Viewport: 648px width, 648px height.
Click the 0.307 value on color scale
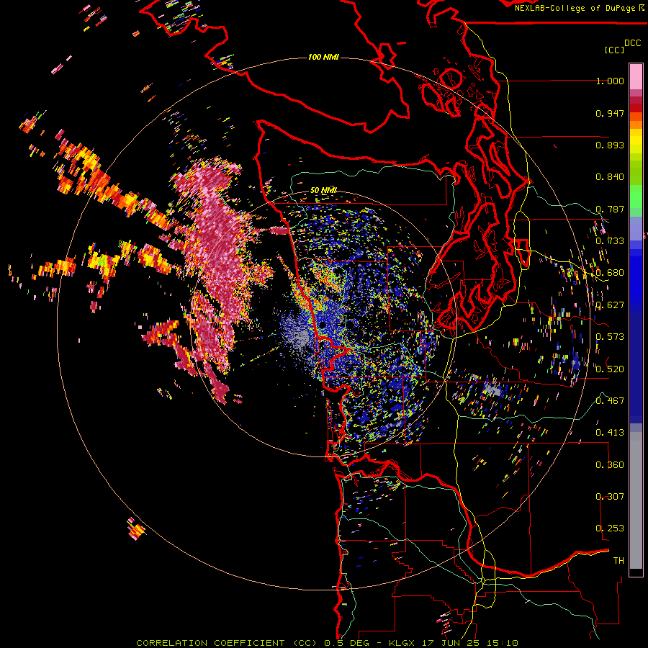pos(610,497)
